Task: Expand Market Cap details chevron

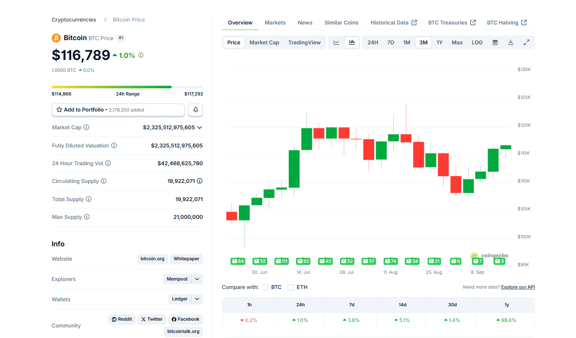Action: 200,128
